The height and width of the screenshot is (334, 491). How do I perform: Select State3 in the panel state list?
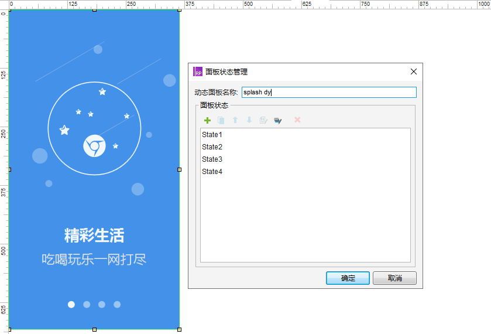pyautogui.click(x=212, y=159)
